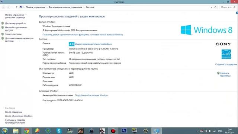238x134 pixels.
Task: Open Счетчики и средства производительности link
Action: coord(15,121)
